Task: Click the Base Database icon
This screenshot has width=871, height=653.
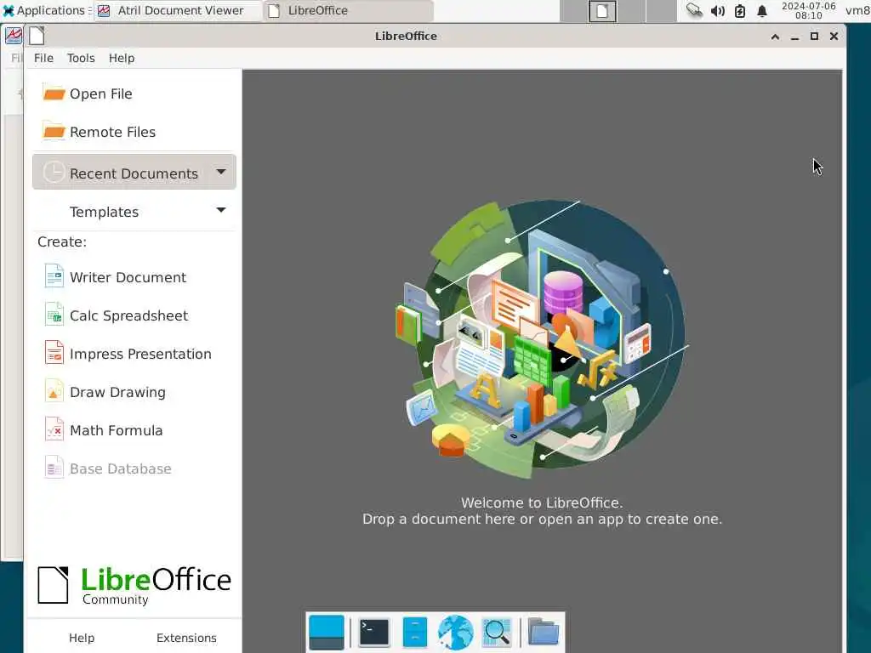Action: [54, 468]
